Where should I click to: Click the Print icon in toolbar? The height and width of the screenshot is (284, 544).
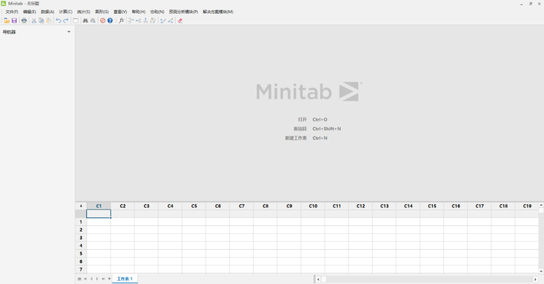point(24,21)
